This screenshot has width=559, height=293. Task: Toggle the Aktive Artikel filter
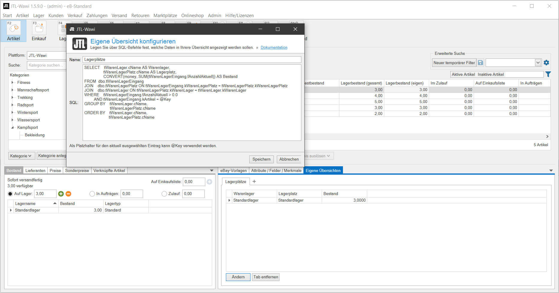click(x=463, y=74)
